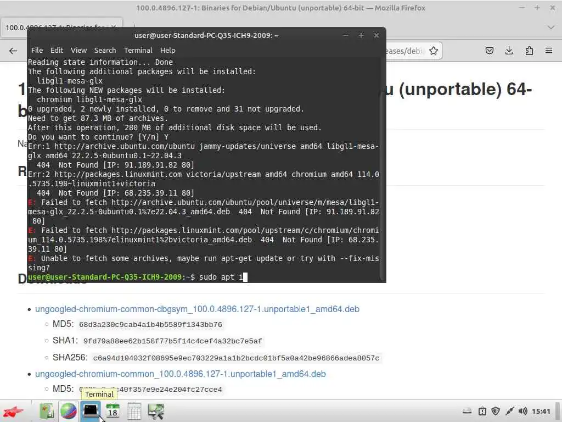The image size is (562, 422).
Task: Click the page heading ending '(unportable) 64-'
Action: tap(458, 90)
